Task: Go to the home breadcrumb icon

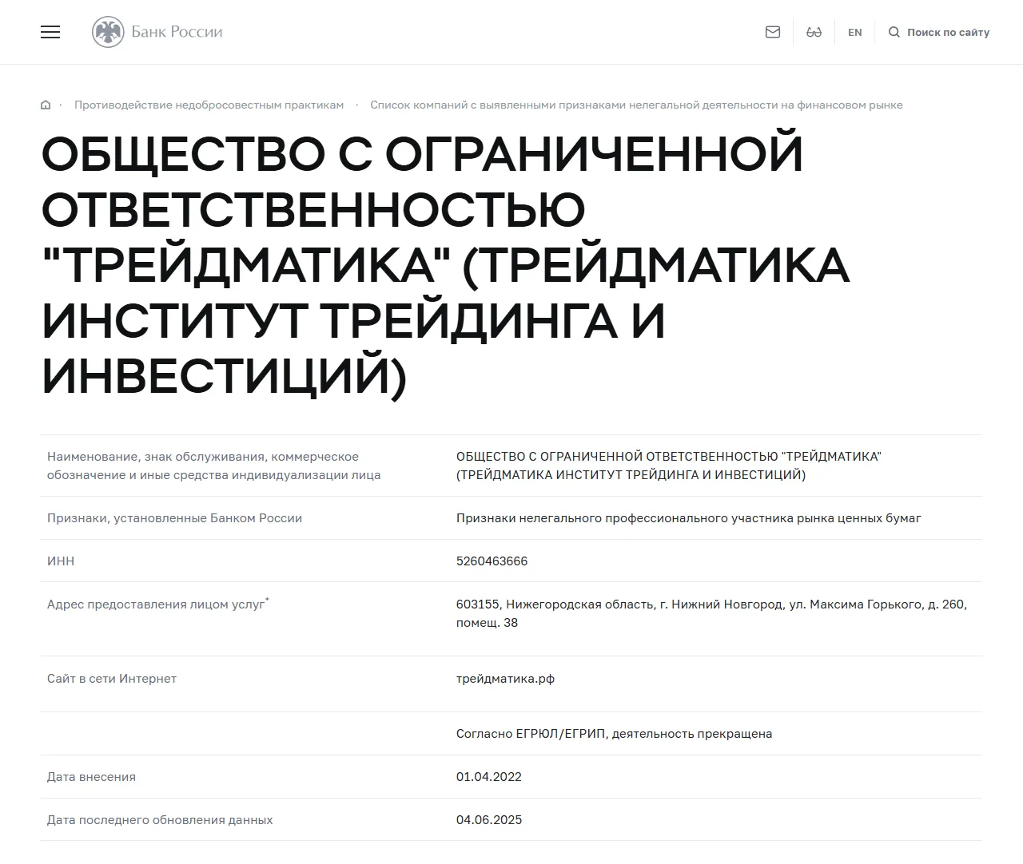Action: 46,105
